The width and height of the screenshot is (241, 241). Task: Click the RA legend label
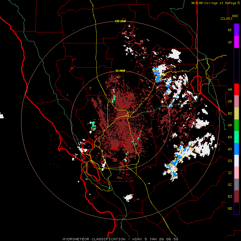click(230, 137)
